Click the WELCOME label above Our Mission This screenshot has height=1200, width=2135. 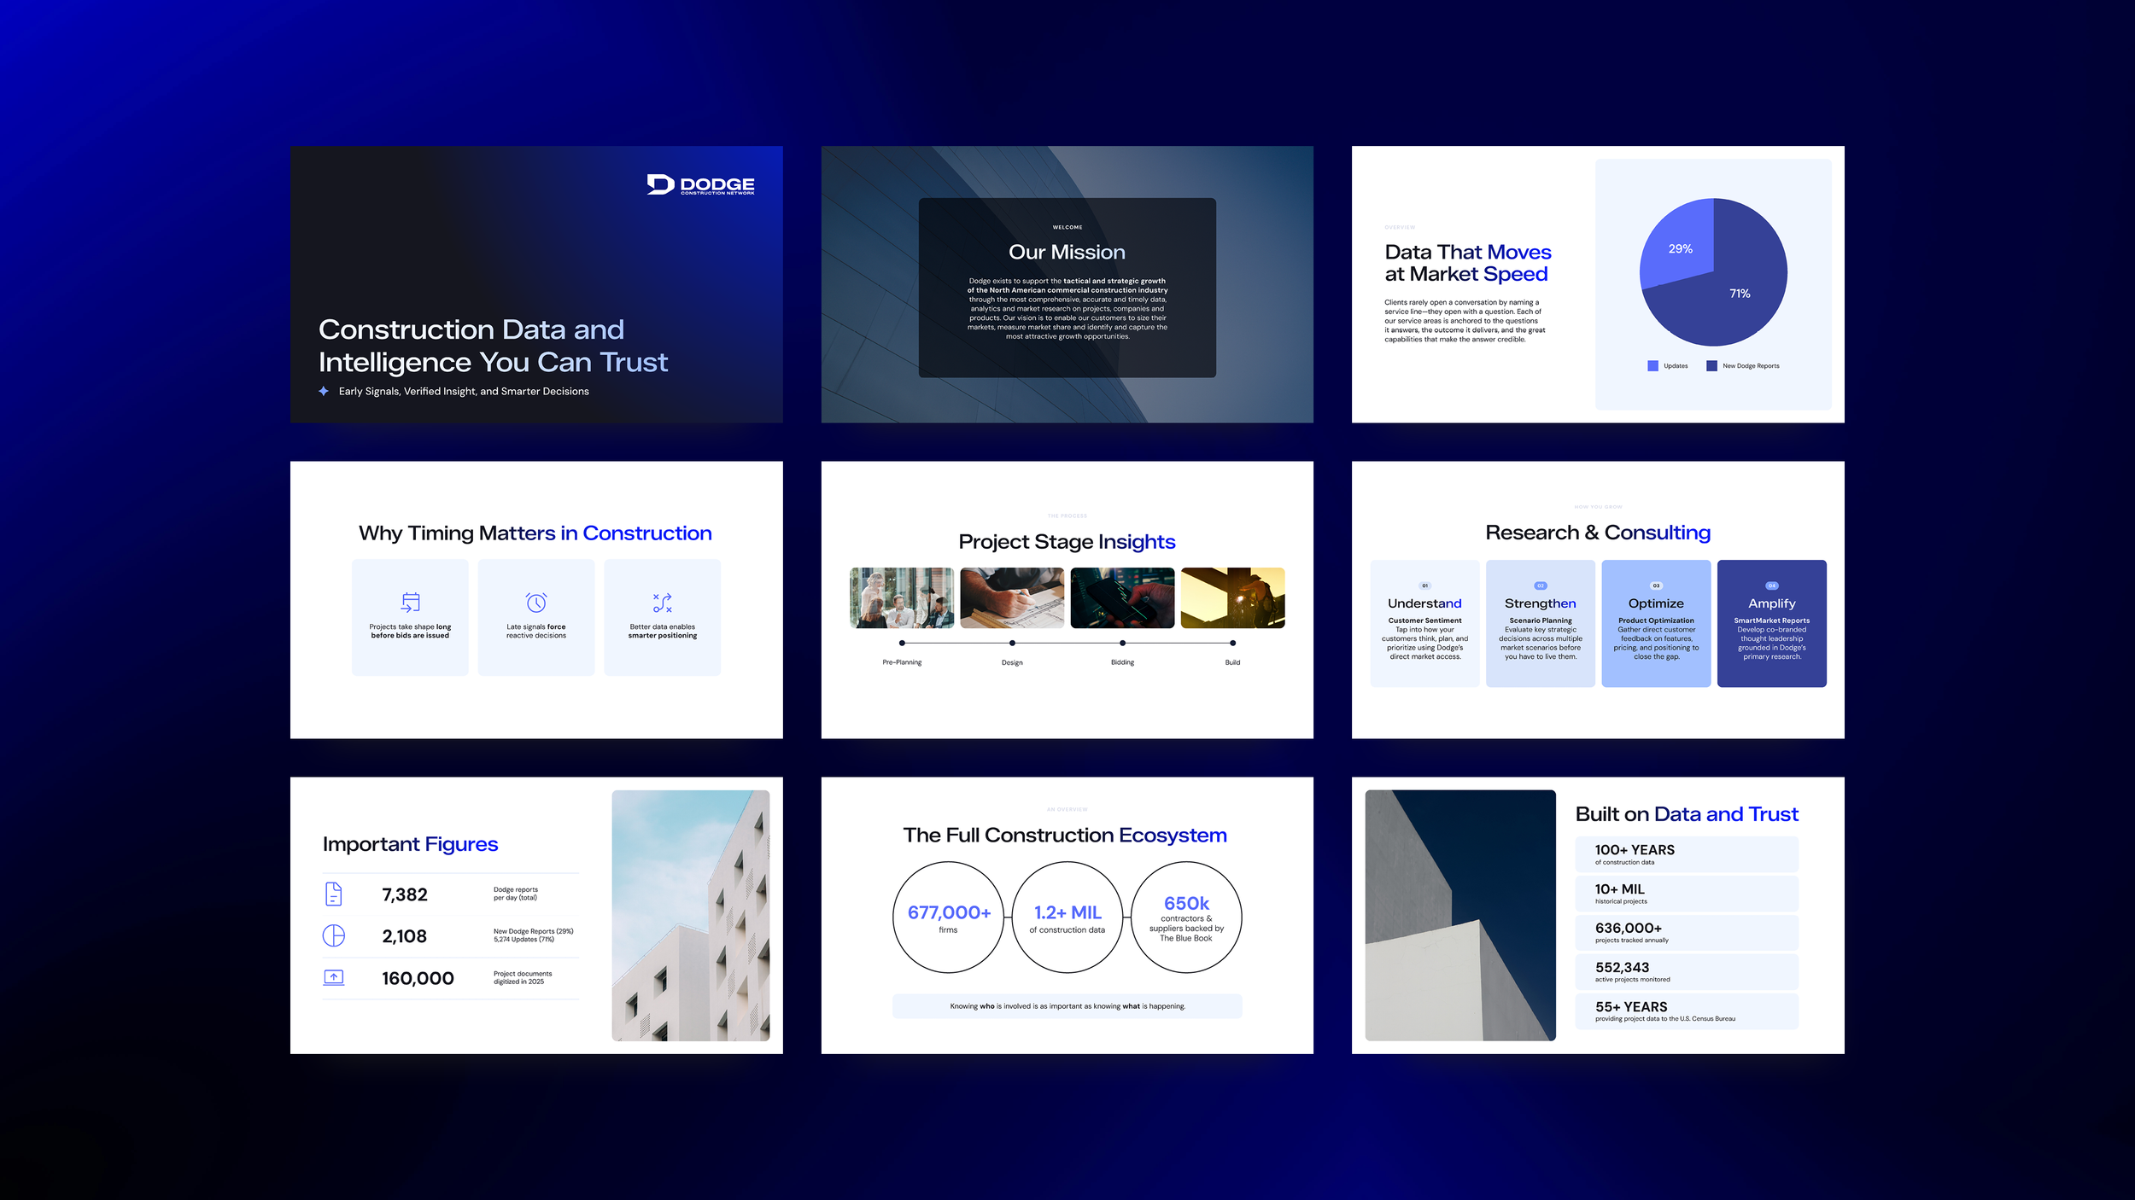tap(1067, 227)
